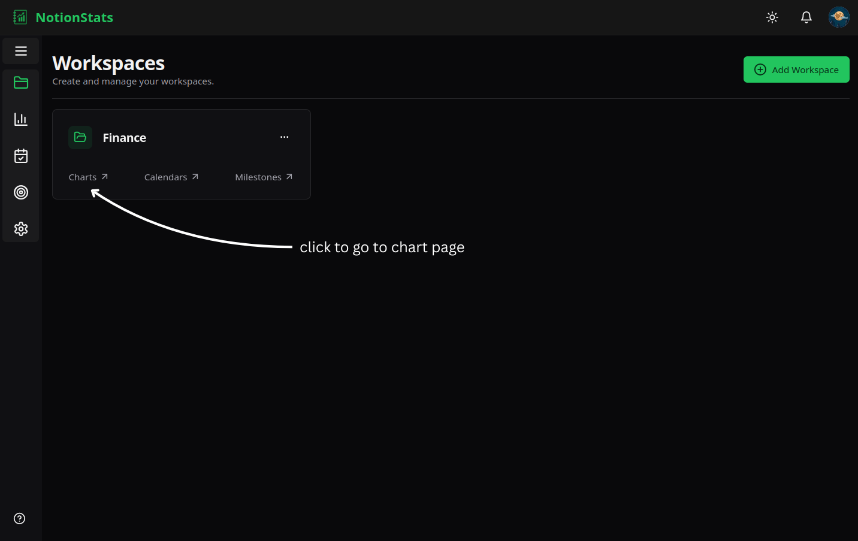Open the Calendars link in the Finance card

pos(171,177)
